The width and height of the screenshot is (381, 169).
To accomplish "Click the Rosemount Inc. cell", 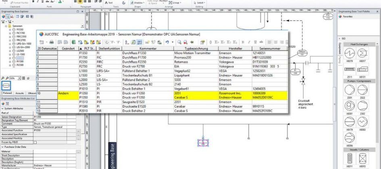I will [x=235, y=93].
